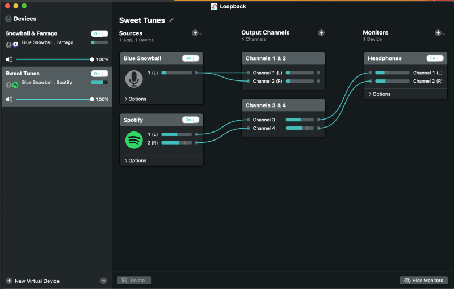Click 'Blue Snowball , Spotify' subtitle text

47,82
